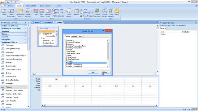
Task: Click the Close button in Show Table
Action: point(105,72)
